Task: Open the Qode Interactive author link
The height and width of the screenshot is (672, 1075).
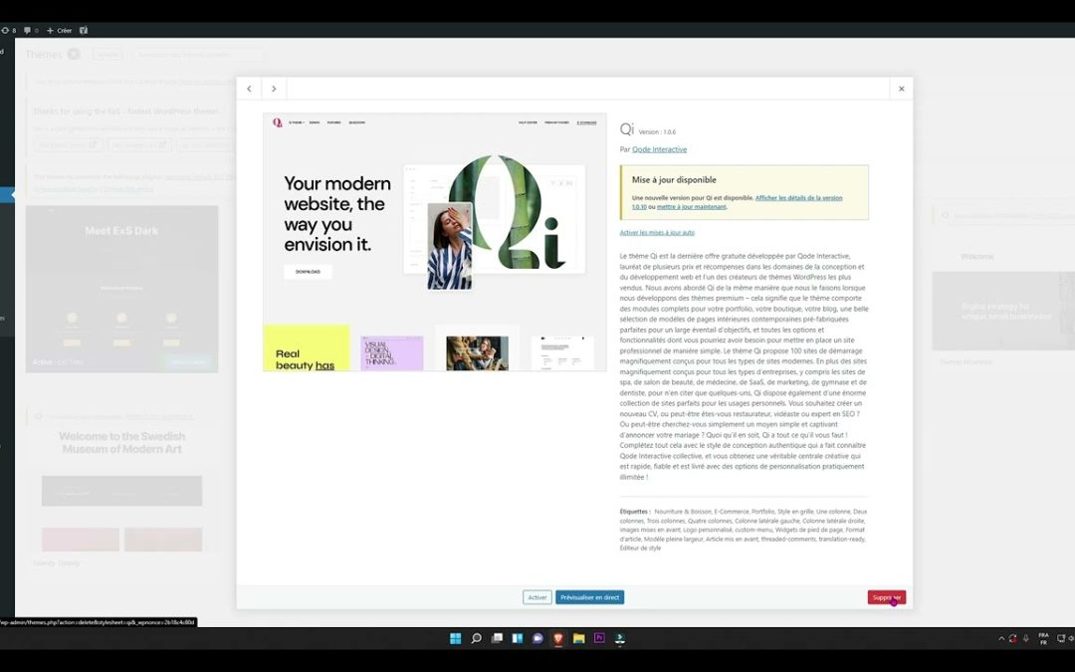Action: click(x=659, y=149)
